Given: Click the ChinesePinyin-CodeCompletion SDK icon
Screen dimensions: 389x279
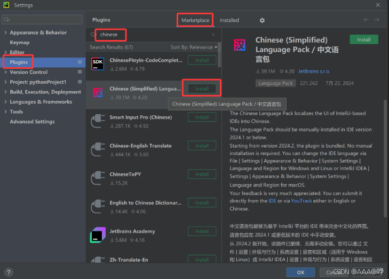Looking at the screenshot, I should pyautogui.click(x=98, y=64).
